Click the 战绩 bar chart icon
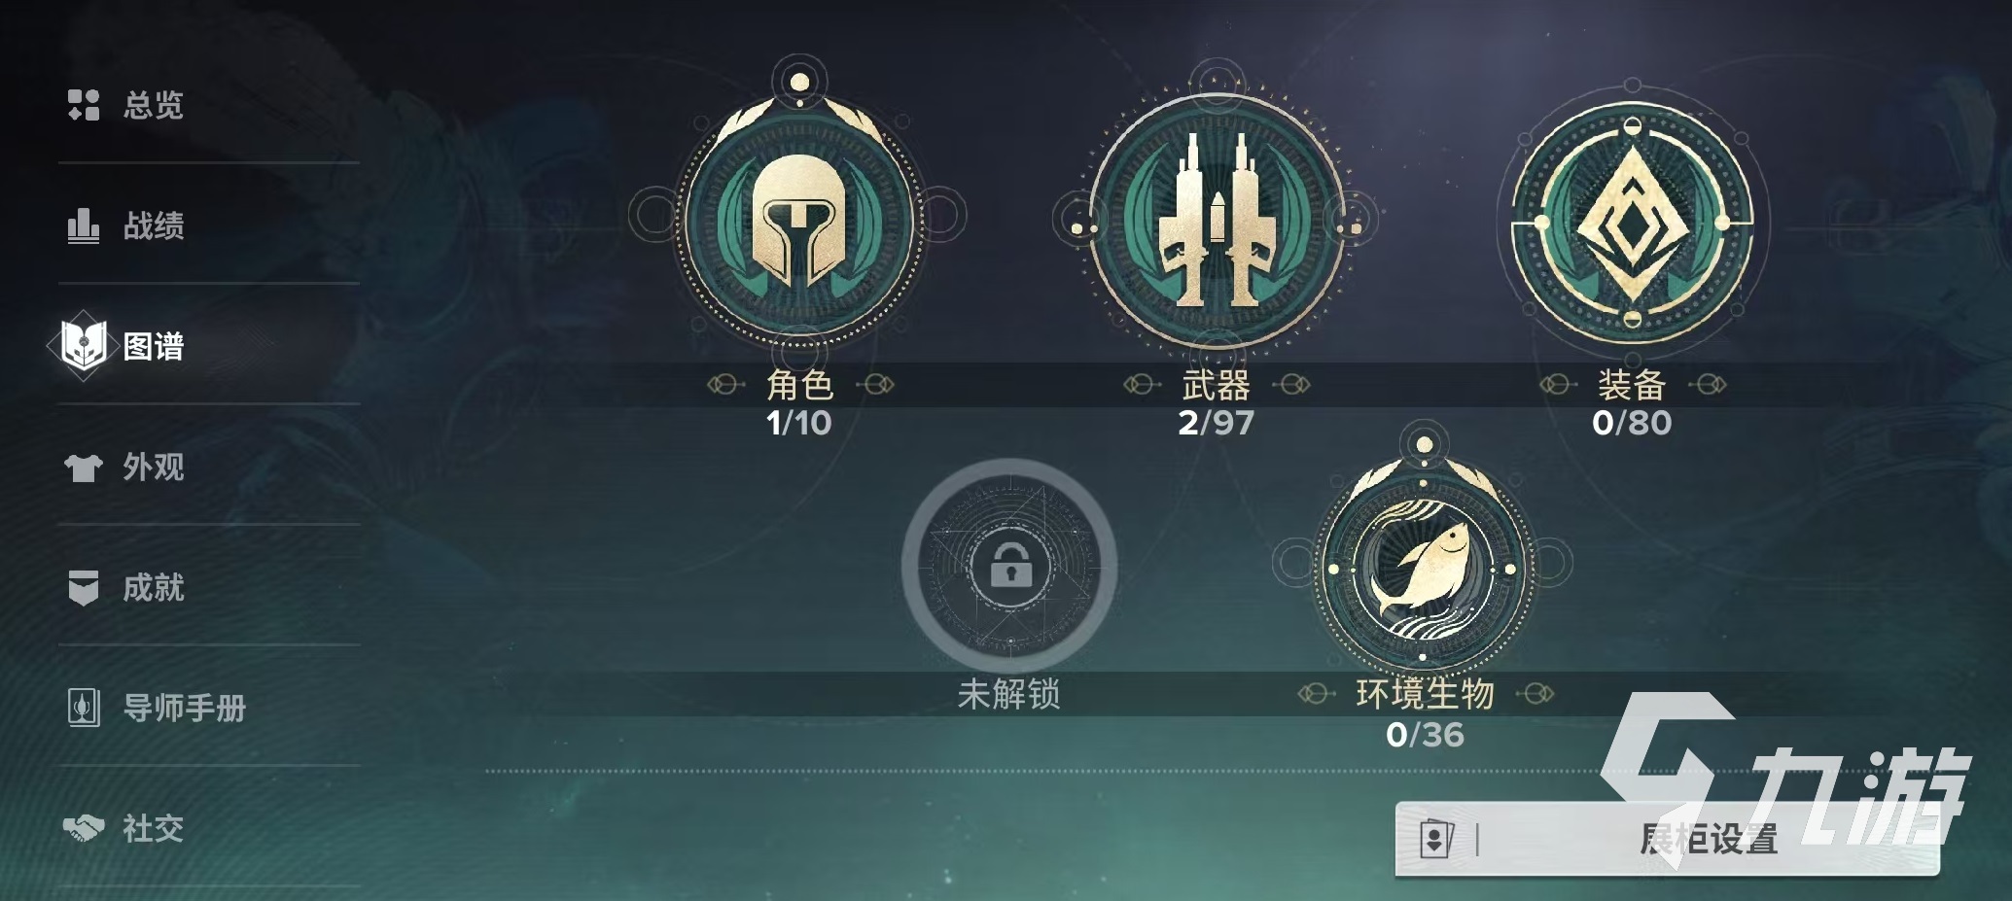2012x901 pixels. point(84,225)
